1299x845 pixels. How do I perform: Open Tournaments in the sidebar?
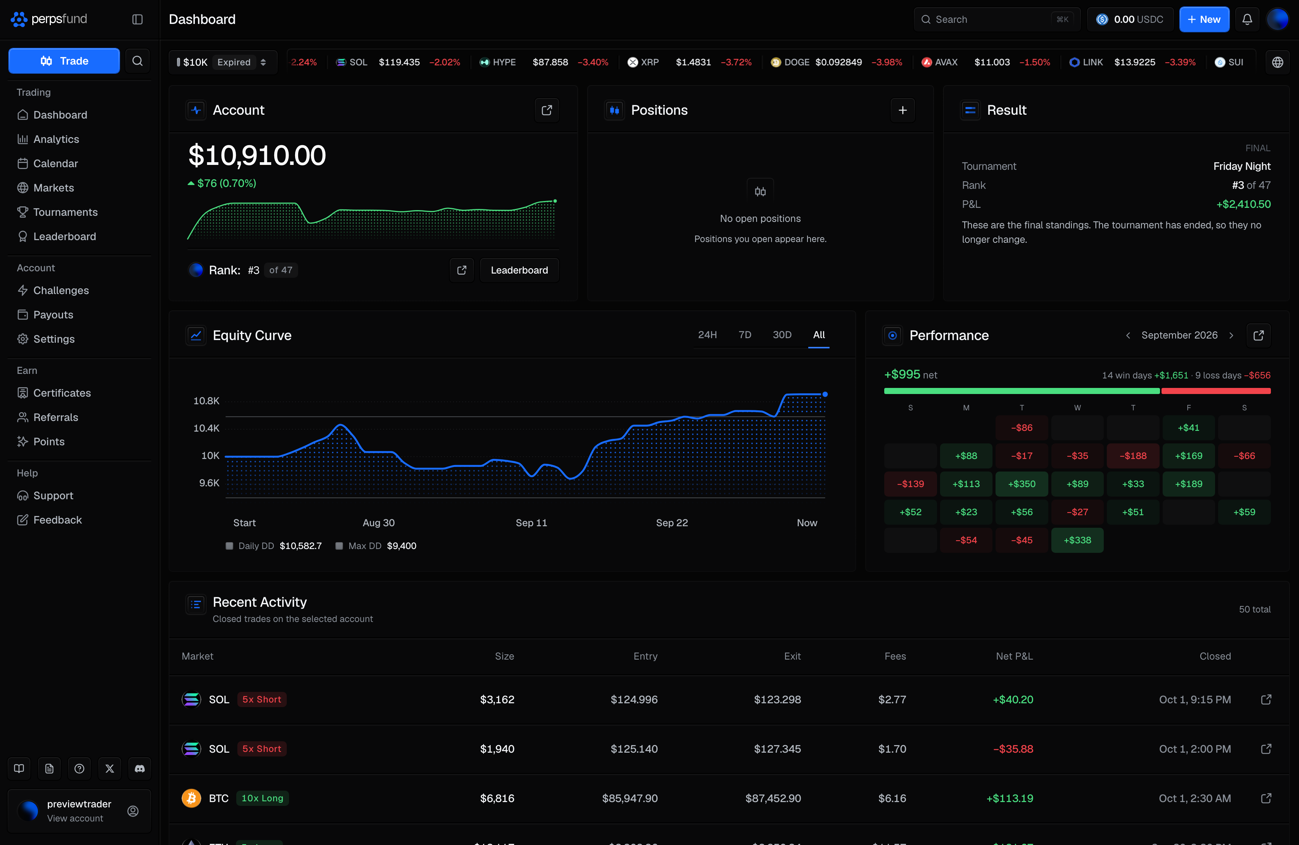79,212
